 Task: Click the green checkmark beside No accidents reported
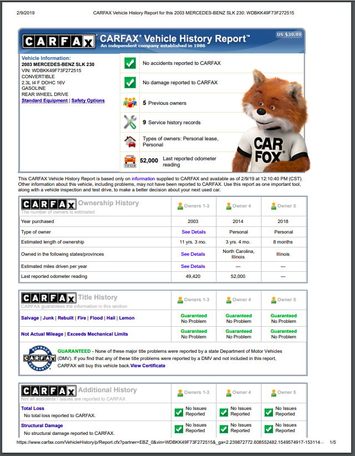click(130, 63)
